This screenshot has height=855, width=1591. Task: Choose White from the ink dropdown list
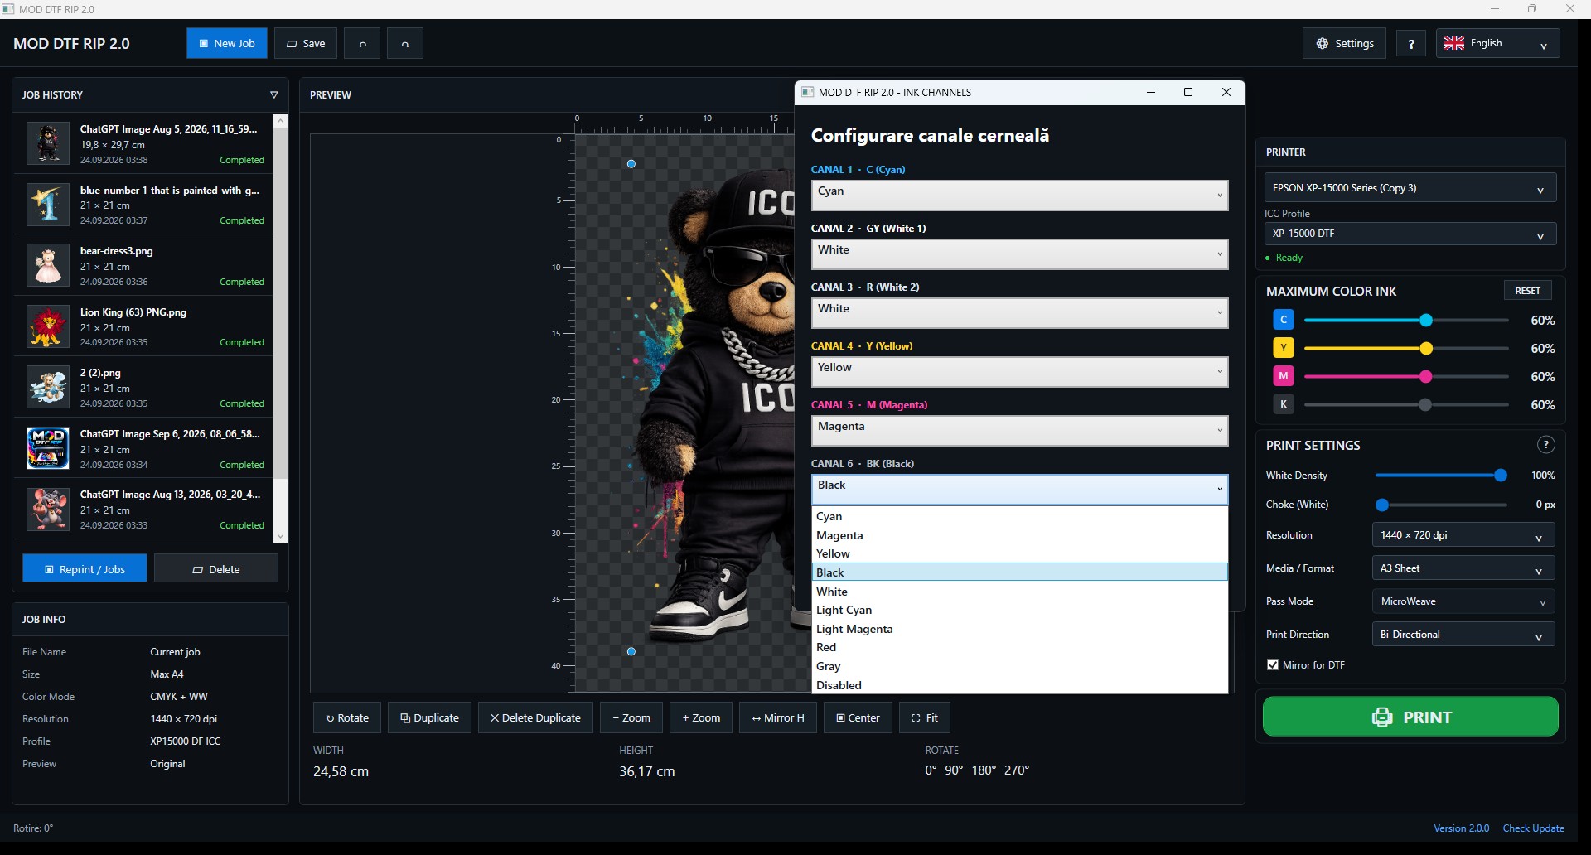pos(1019,592)
